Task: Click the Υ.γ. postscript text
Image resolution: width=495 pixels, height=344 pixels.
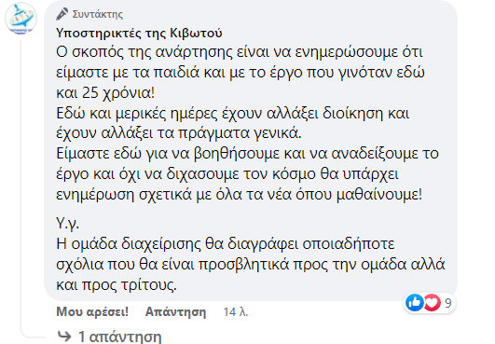Action: click(x=67, y=224)
